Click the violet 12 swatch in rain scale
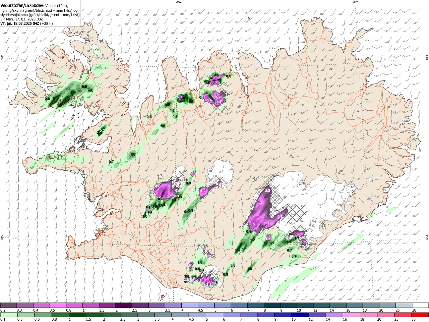The height and width of the screenshot is (322, 429). [317, 315]
